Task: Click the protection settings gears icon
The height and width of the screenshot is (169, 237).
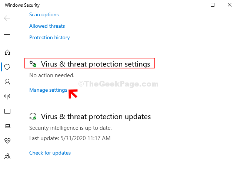Action: pyautogui.click(x=33, y=64)
